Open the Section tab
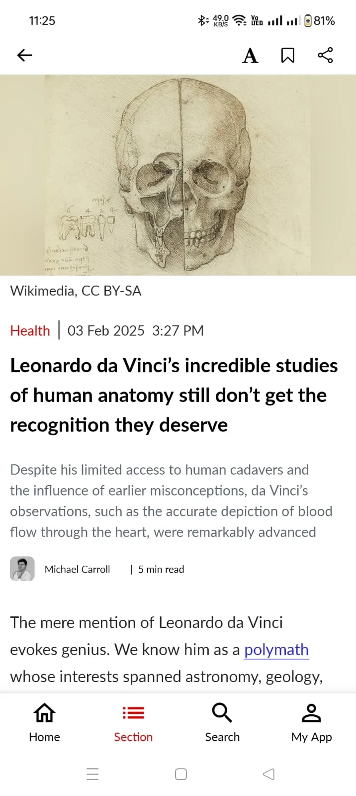 tap(133, 723)
